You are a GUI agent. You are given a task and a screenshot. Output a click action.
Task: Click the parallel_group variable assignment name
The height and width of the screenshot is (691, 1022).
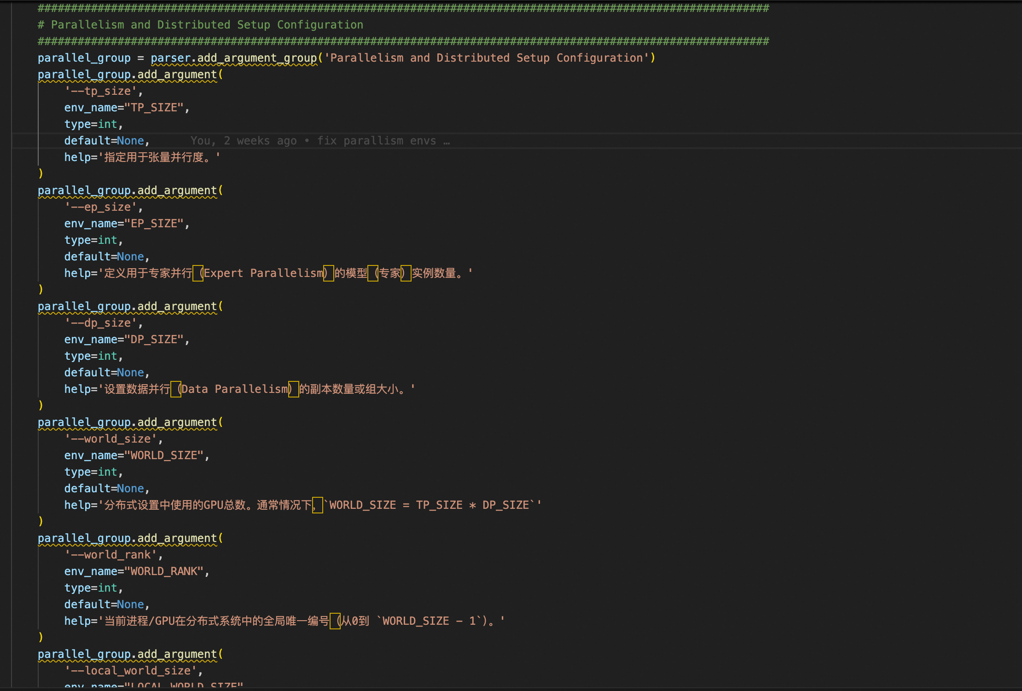pos(84,58)
